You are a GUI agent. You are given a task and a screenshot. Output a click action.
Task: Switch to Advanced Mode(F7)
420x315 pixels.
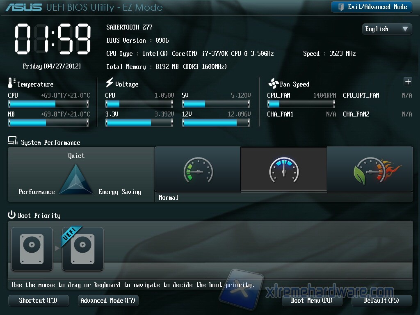[108, 301]
